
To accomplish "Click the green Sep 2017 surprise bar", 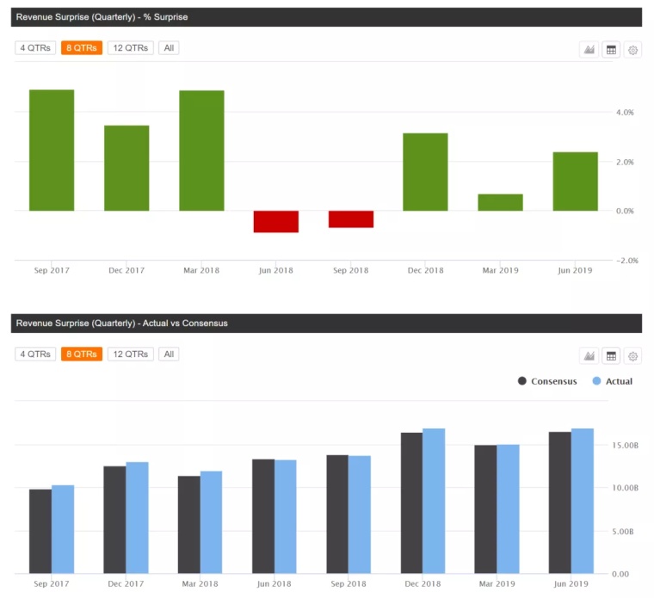I will tap(52, 151).
